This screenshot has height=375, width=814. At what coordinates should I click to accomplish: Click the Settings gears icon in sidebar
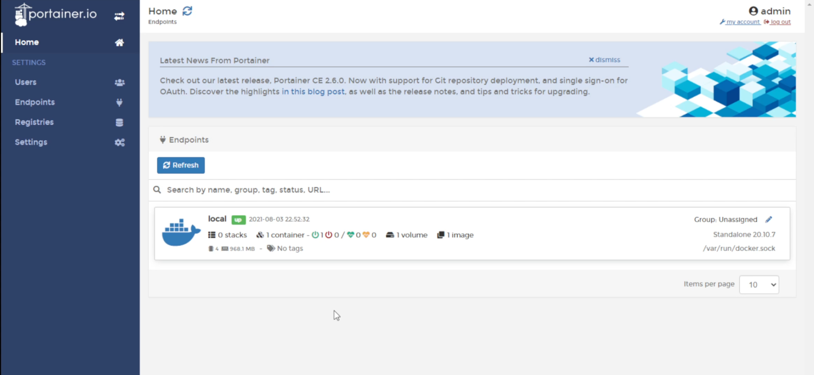(x=119, y=142)
